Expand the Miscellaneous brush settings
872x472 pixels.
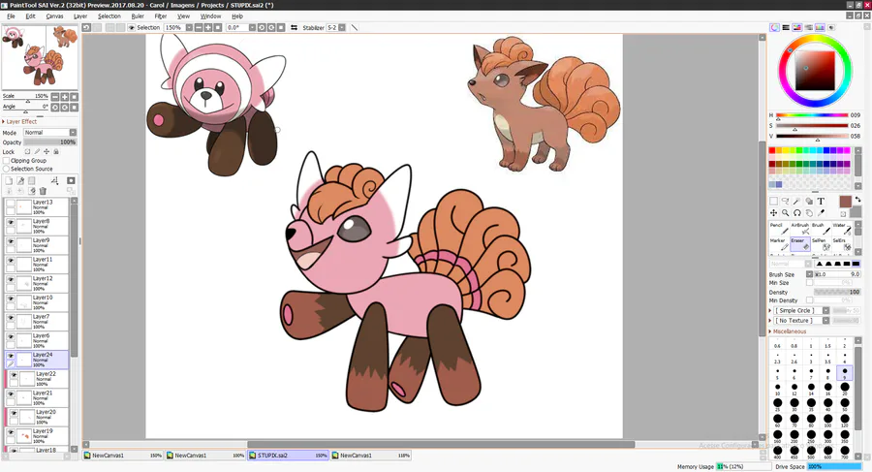[x=788, y=331]
